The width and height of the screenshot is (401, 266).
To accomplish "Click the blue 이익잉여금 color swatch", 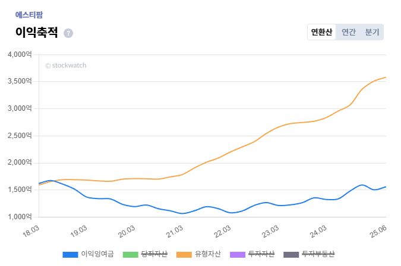I will (70, 255).
